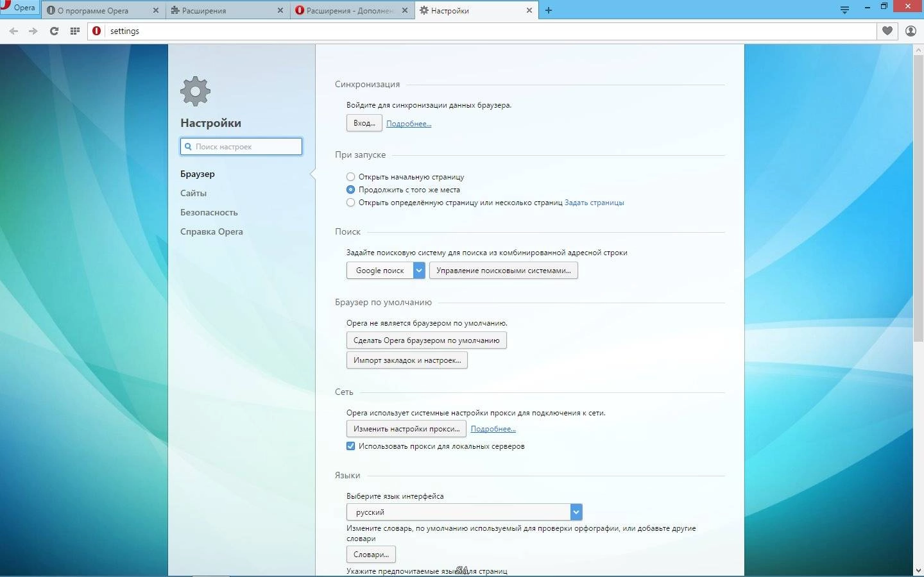Open 'Подробнее...' link about synchronization

409,124
